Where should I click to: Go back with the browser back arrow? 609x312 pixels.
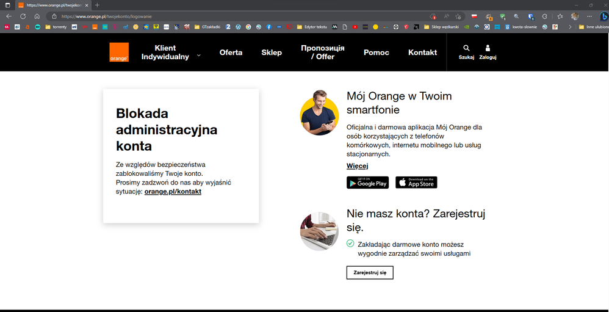point(9,16)
